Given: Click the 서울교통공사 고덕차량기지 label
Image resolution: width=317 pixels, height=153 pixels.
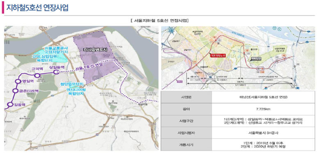Looking at the screenshot, I should click(x=56, y=50).
